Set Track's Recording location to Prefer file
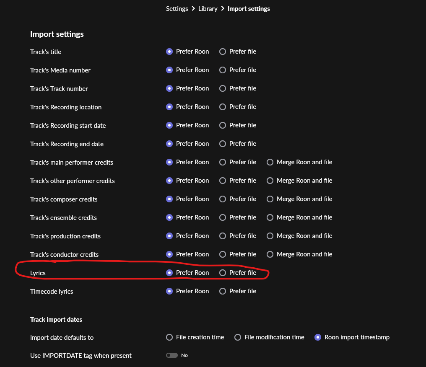The height and width of the screenshot is (367, 426). (x=223, y=107)
